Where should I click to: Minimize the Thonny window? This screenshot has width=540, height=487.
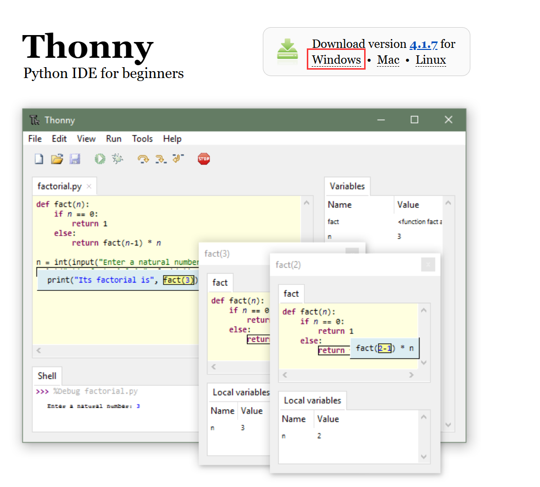coord(381,120)
